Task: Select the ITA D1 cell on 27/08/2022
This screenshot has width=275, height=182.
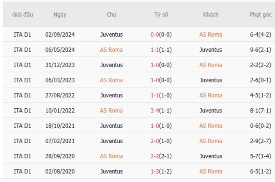Action: tap(22, 95)
